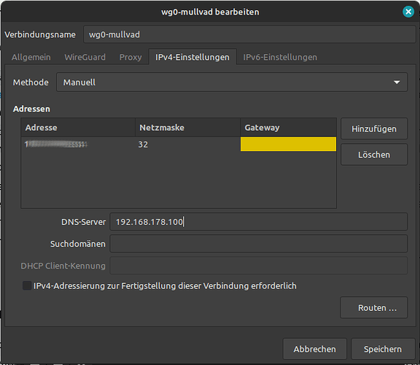Viewport: 420px width, 365px height.
Task: Click the Löschen button
Action: [374, 155]
